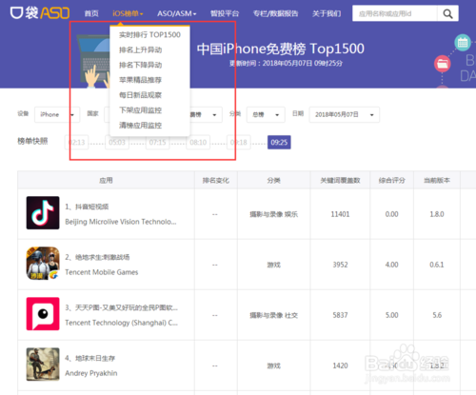Screen dimensions: 476x395
Task: Open the 3、天天P图 app link
Action: click(121, 307)
